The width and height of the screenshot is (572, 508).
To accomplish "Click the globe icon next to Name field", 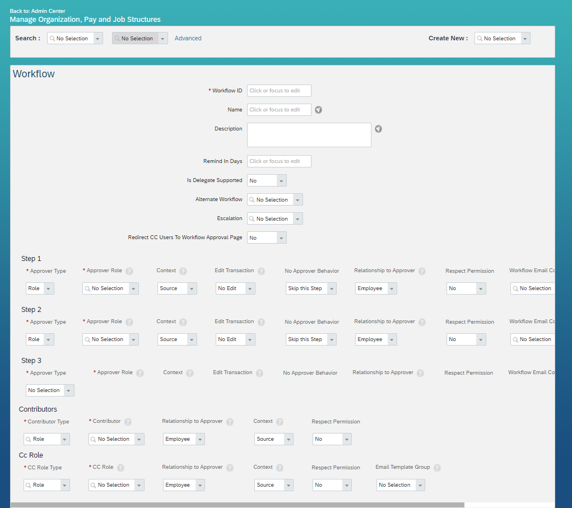I will (318, 109).
